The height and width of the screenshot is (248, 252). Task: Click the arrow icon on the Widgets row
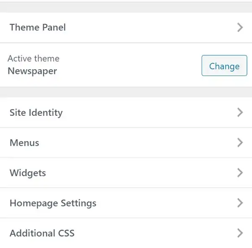coord(240,173)
